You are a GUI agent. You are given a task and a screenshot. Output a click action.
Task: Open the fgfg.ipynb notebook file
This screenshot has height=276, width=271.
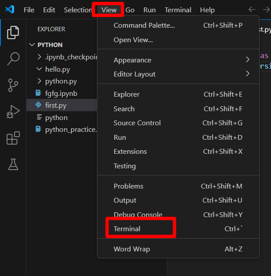pyautogui.click(x=61, y=93)
